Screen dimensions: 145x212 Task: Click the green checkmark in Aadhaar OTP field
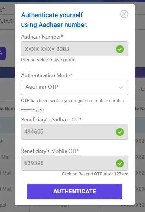click(x=120, y=132)
